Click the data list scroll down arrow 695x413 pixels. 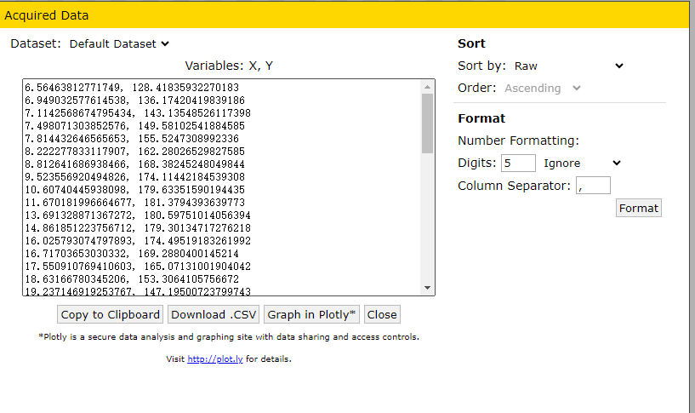(x=427, y=288)
